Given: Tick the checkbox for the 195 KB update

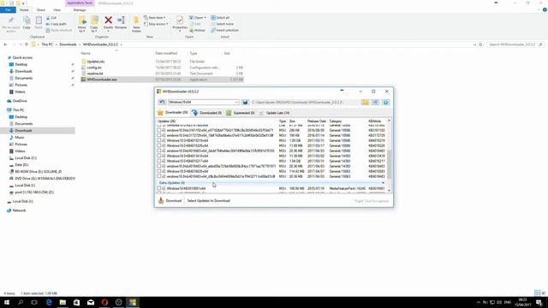Looking at the screenshot, I should click(x=159, y=135).
